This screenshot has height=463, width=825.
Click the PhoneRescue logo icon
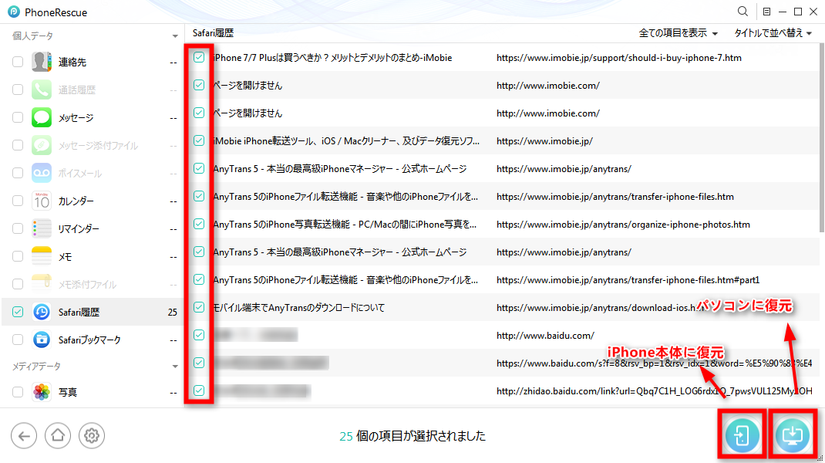[x=14, y=12]
